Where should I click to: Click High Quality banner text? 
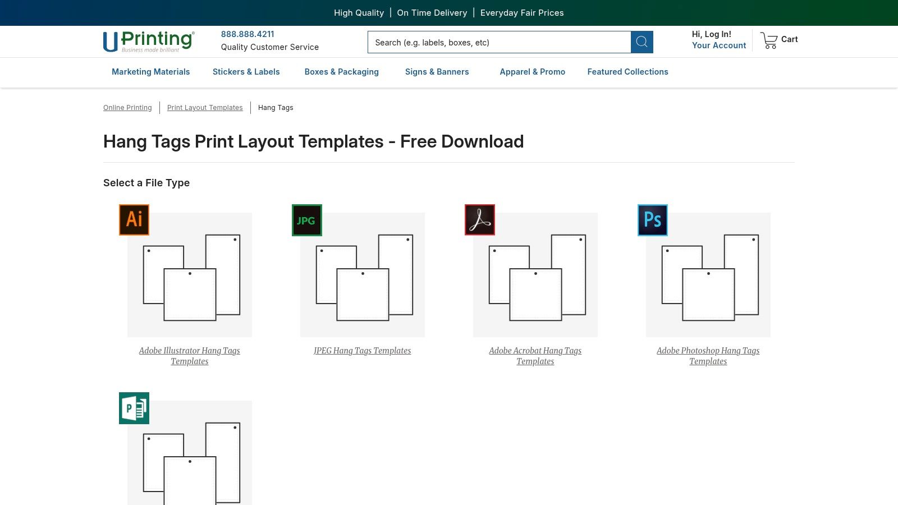(x=359, y=13)
